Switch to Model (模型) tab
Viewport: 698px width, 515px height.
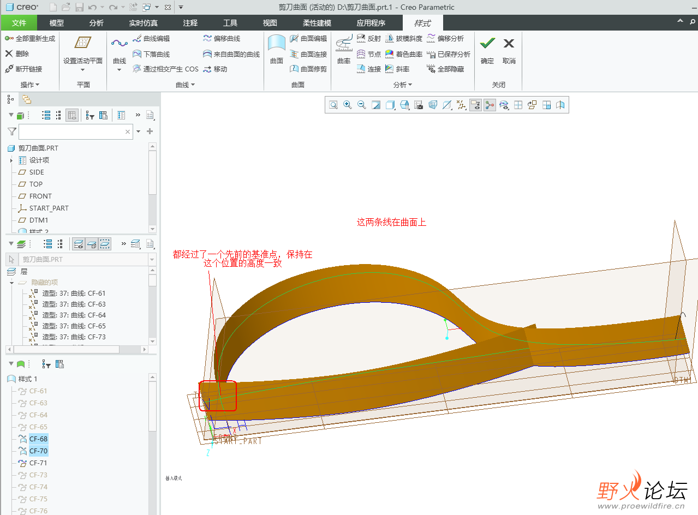56,23
